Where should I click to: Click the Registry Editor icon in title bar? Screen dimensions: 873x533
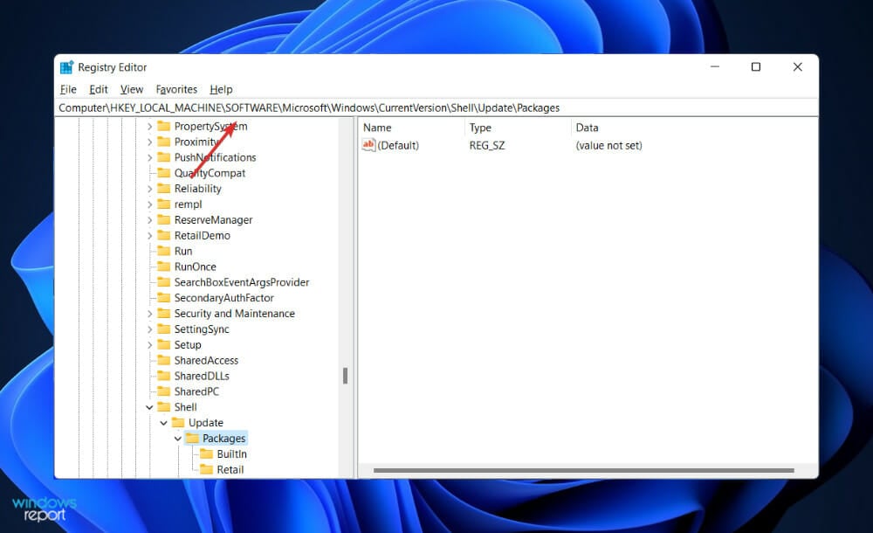[65, 67]
